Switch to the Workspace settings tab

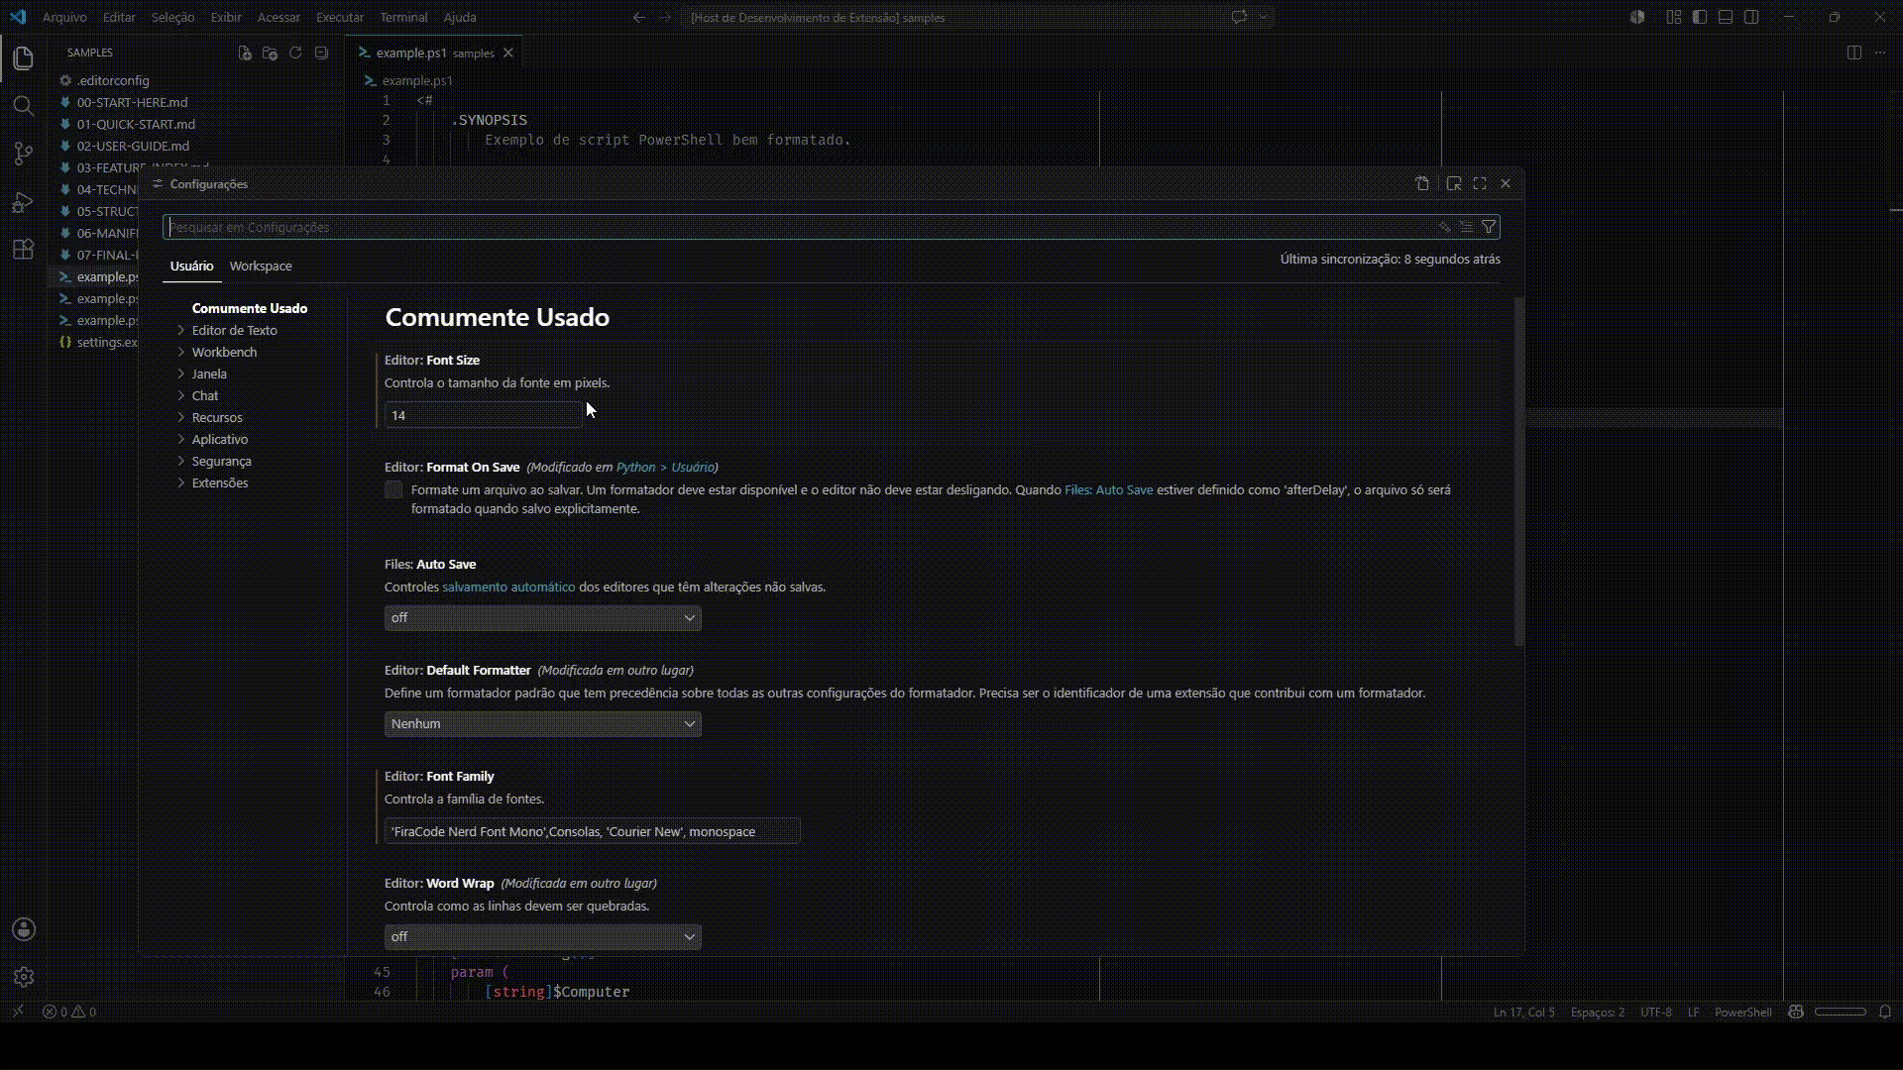261,266
